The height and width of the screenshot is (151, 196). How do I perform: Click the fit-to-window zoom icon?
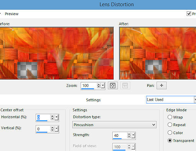click(x=113, y=85)
